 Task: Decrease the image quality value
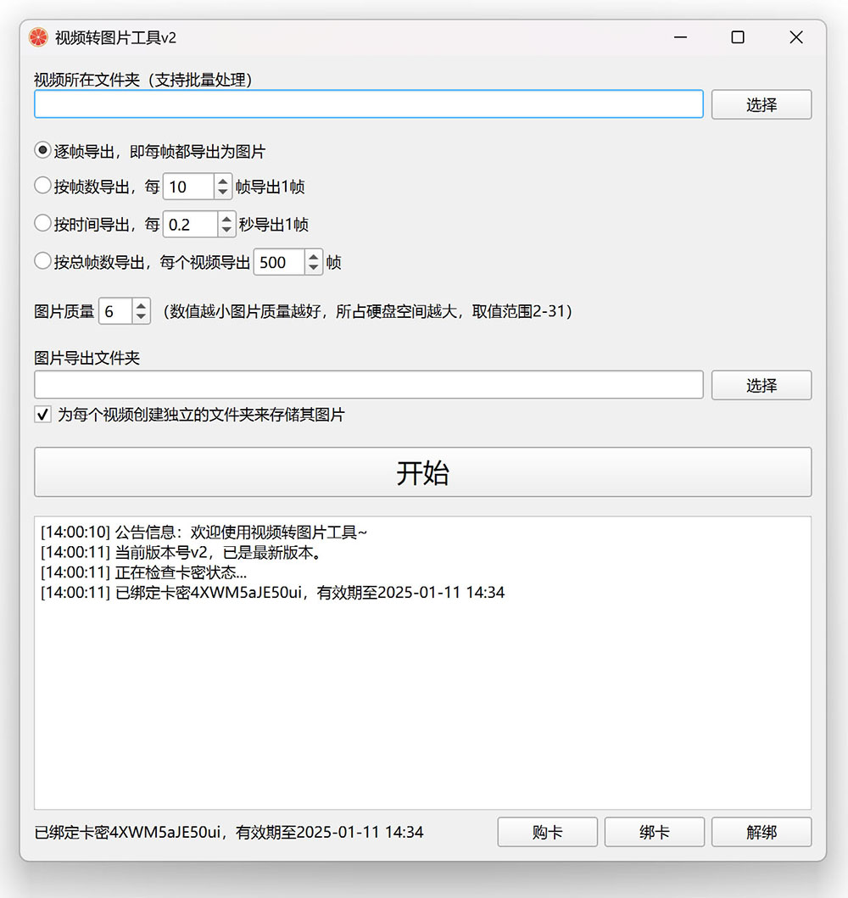click(141, 316)
